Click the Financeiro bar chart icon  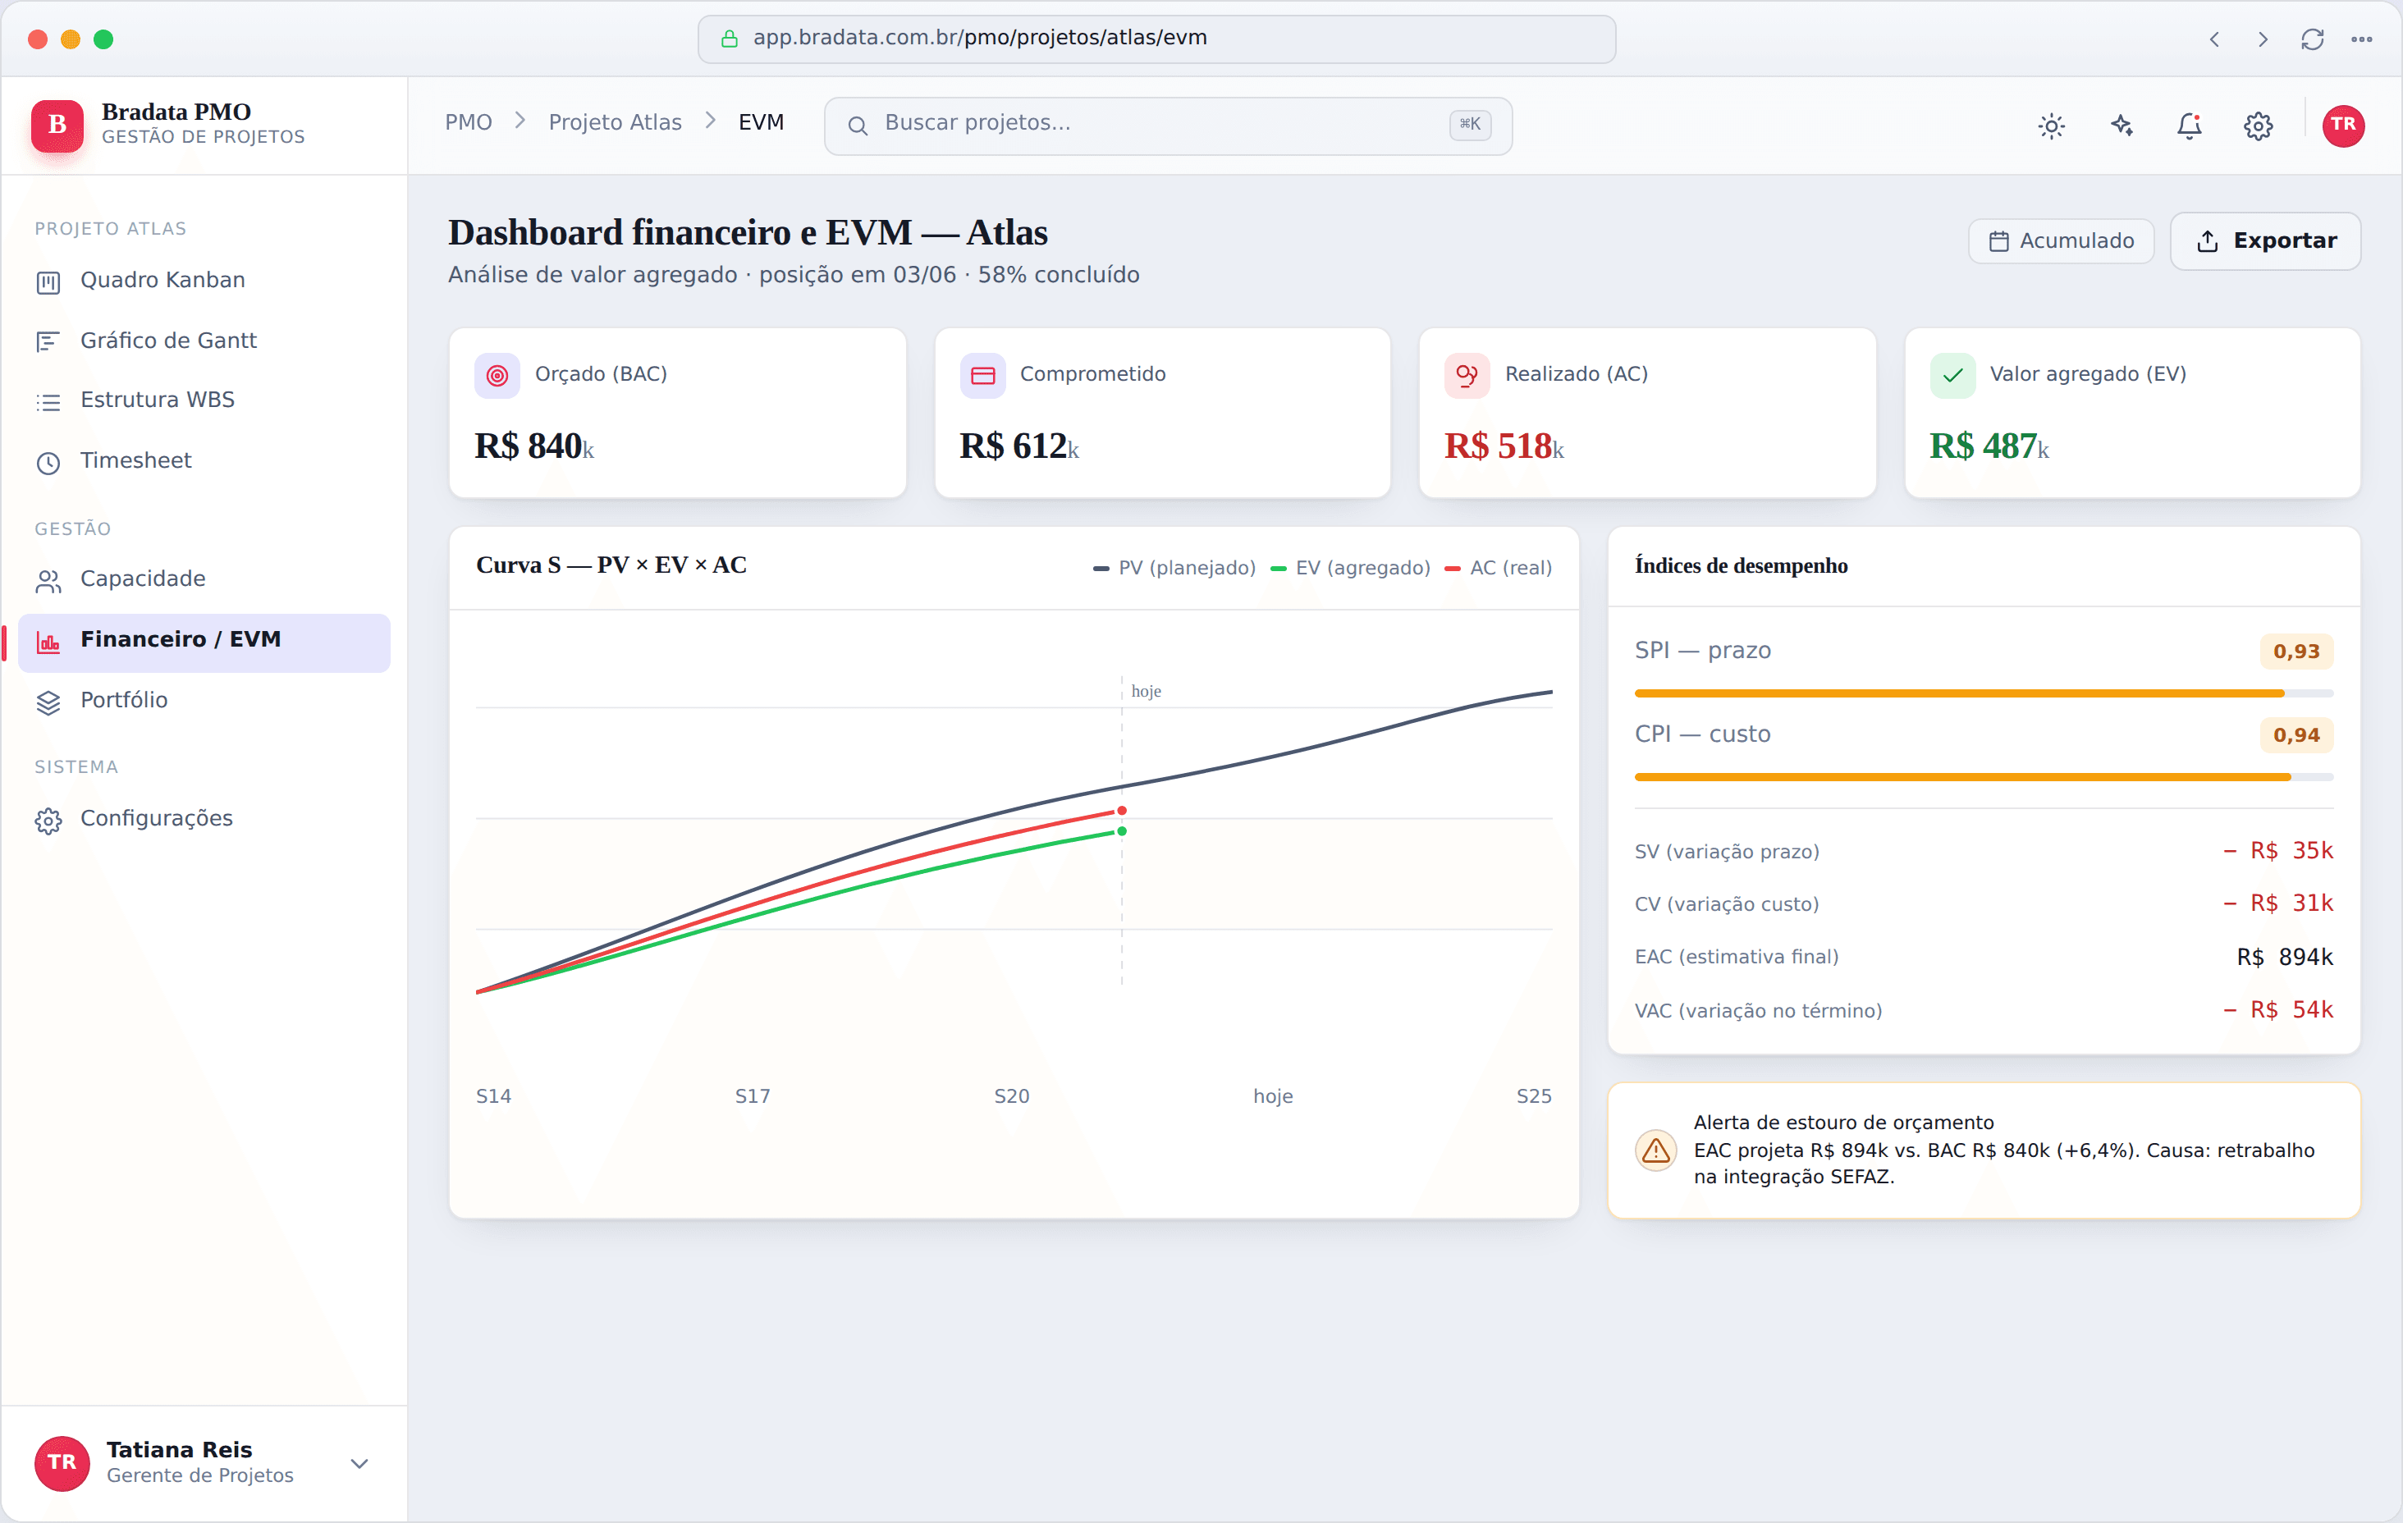[x=48, y=642]
